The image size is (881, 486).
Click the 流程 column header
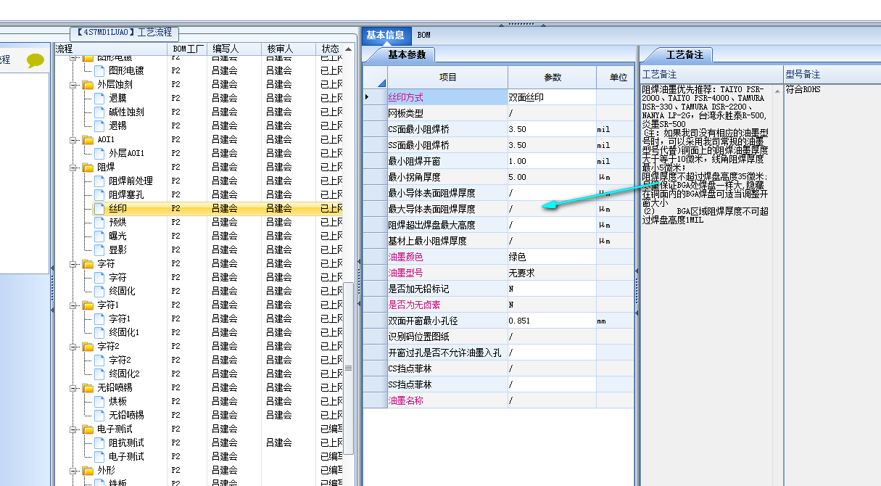111,49
